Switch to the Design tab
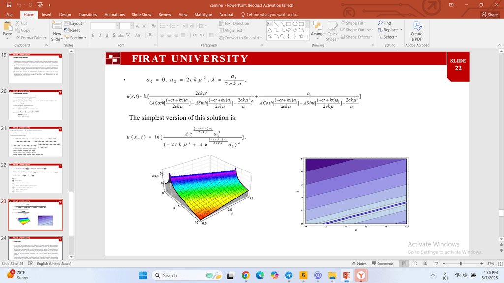Viewport: 504px width, 283px height. pyautogui.click(x=65, y=14)
